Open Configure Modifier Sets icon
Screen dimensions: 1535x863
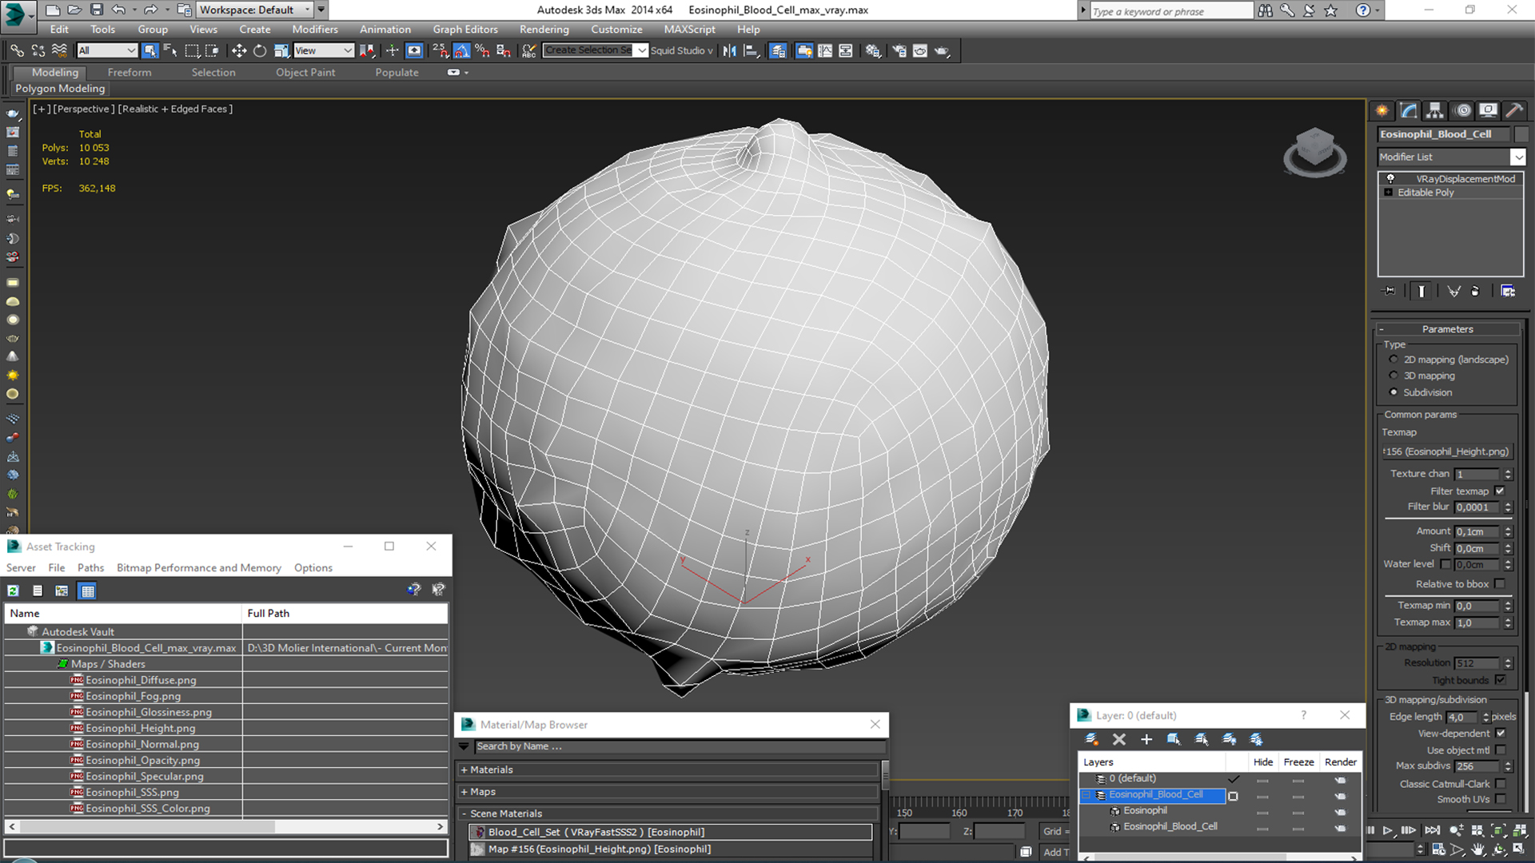[1508, 291]
